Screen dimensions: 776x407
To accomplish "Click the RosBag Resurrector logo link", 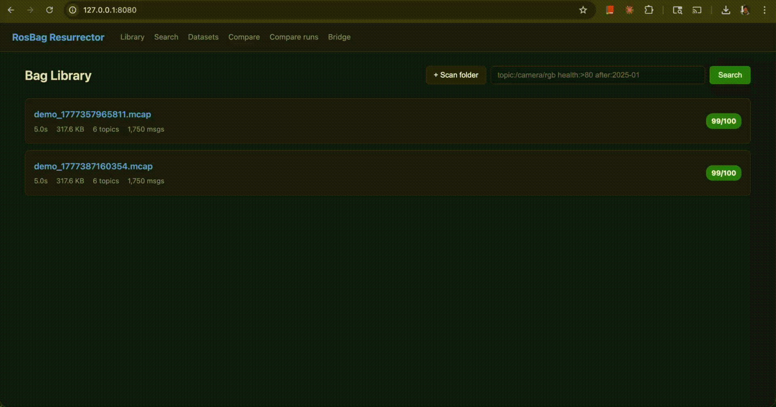I will (58, 37).
